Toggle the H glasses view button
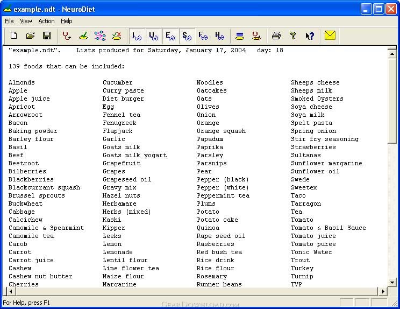This screenshot has width=400, height=309. click(220, 36)
